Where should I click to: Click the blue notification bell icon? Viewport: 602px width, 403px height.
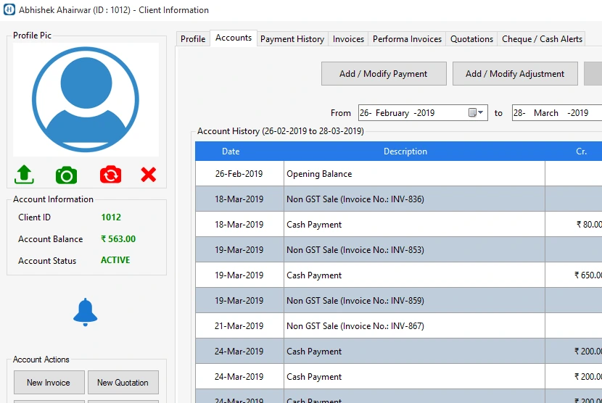[x=86, y=312]
